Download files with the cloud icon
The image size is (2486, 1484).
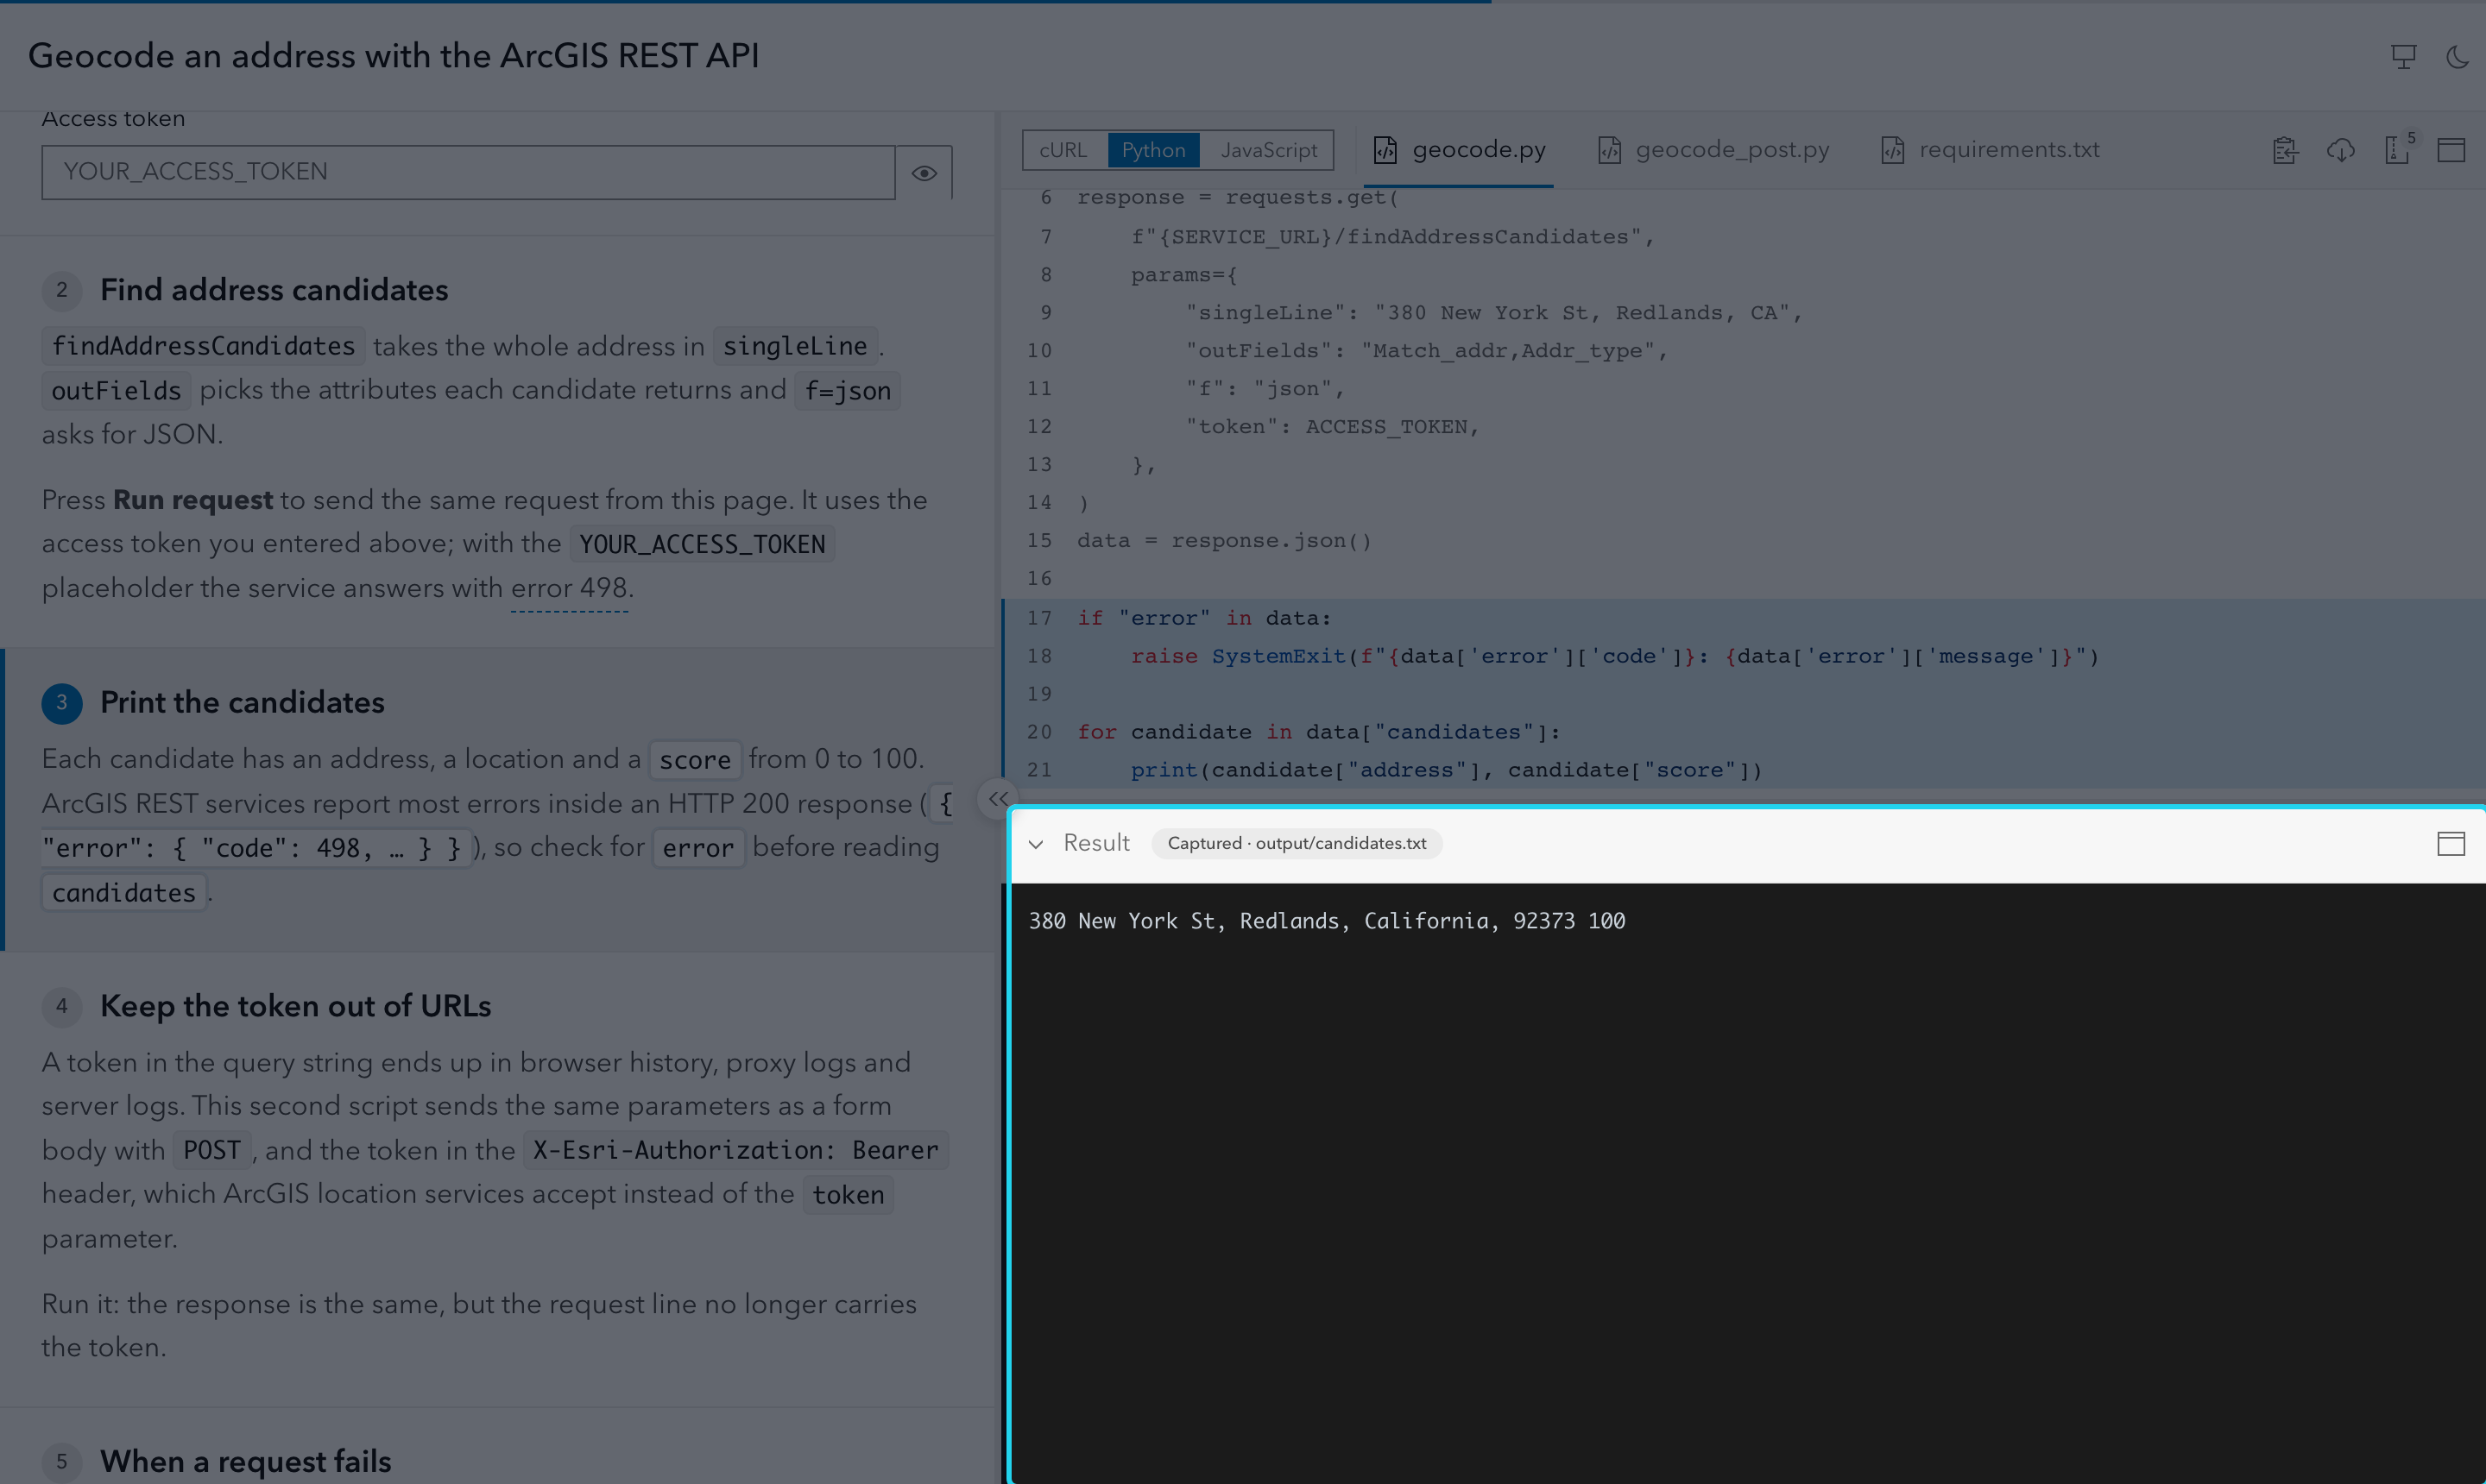(x=2341, y=150)
